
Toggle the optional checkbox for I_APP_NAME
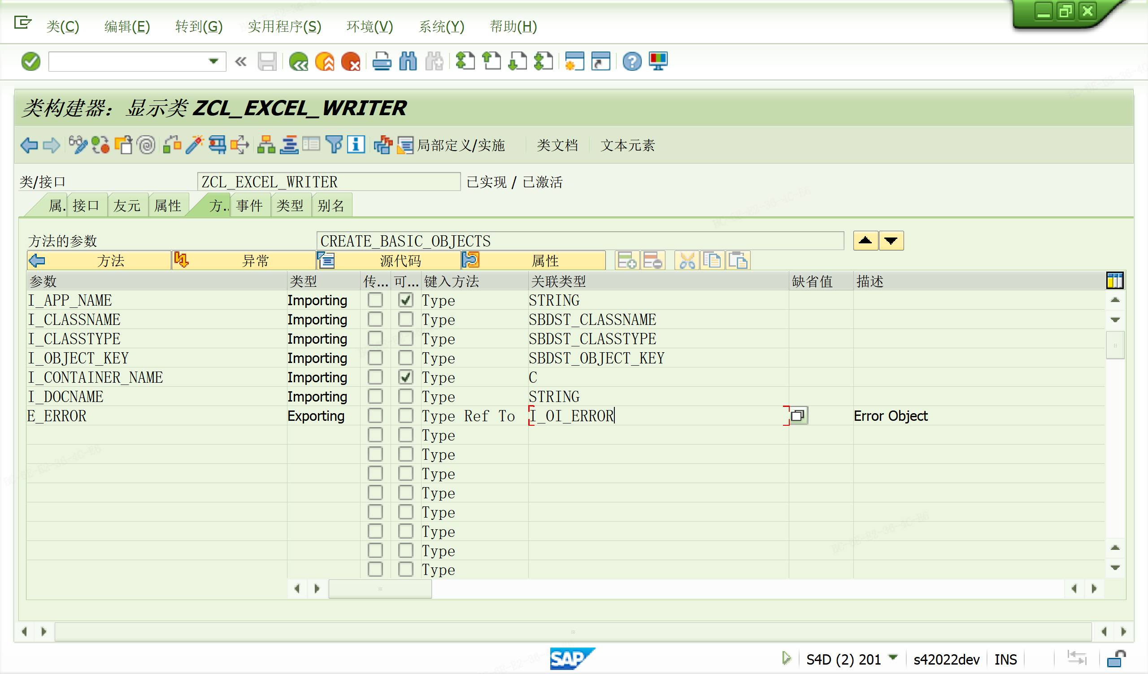[x=405, y=300]
